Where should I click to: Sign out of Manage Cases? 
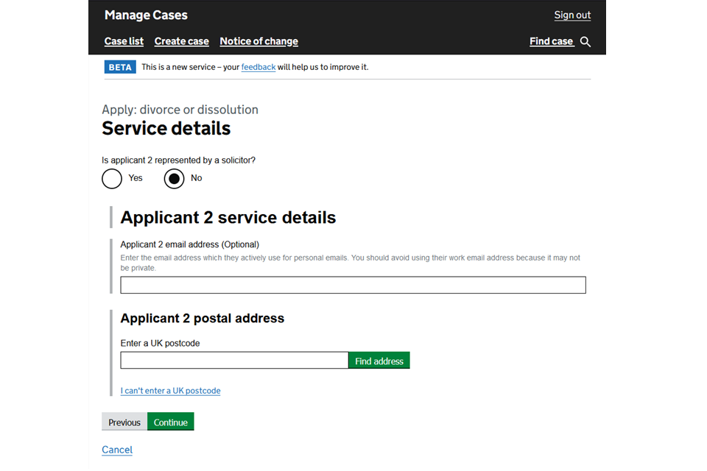pos(572,15)
